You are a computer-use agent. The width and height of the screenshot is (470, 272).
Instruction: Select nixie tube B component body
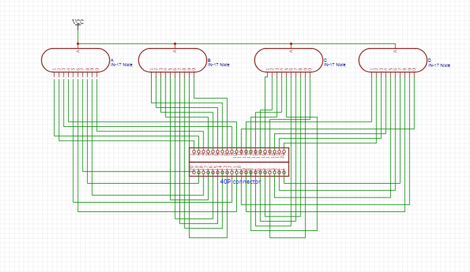(172, 60)
